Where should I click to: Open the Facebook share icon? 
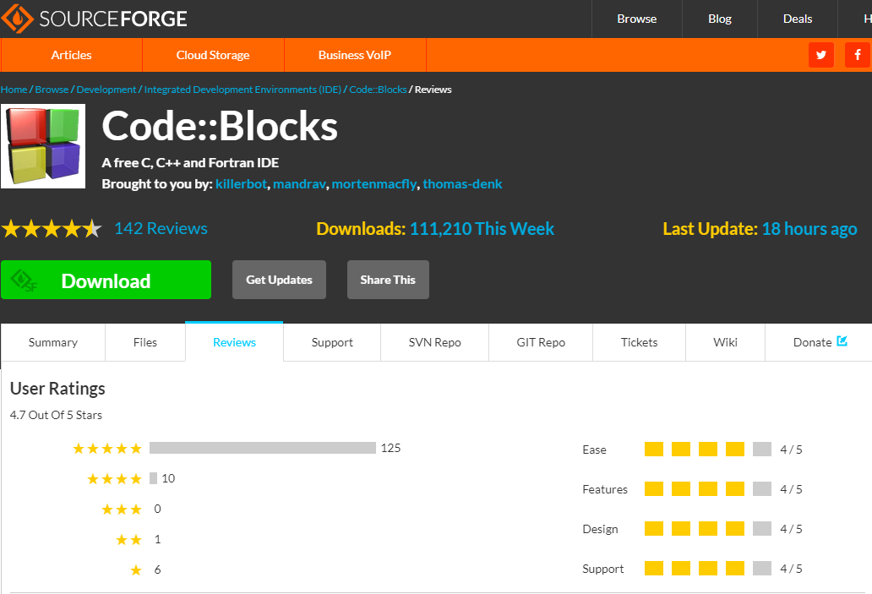[x=857, y=55]
